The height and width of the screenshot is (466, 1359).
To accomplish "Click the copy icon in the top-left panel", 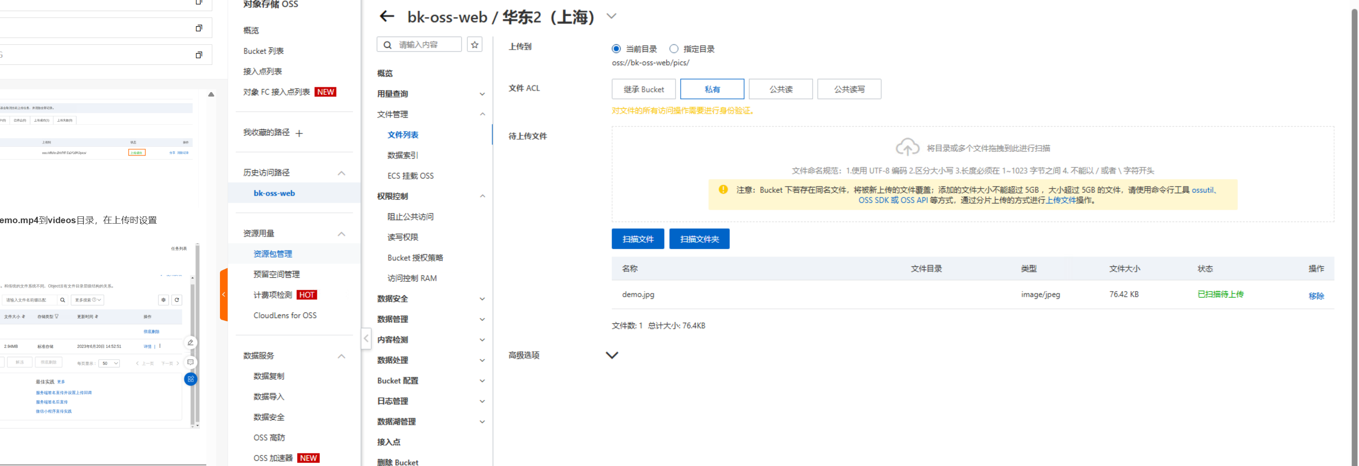I will click(x=199, y=28).
